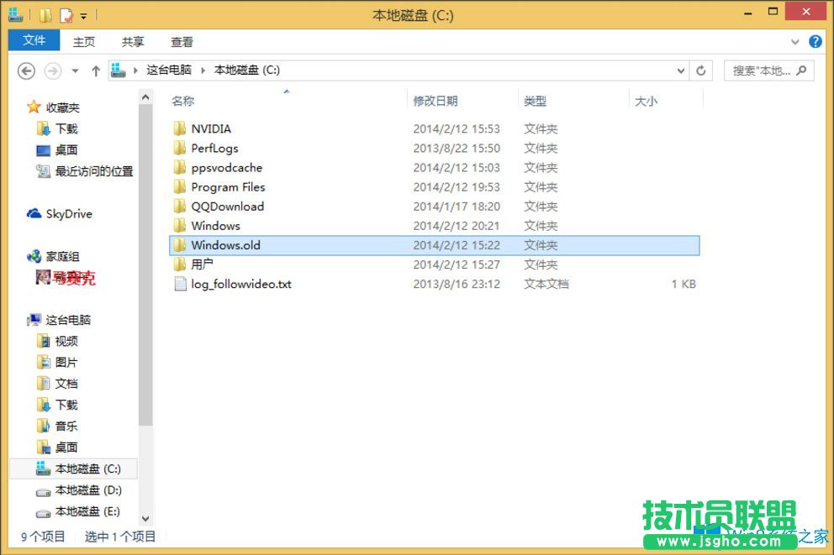Click the new folder icon in title bar

point(45,14)
